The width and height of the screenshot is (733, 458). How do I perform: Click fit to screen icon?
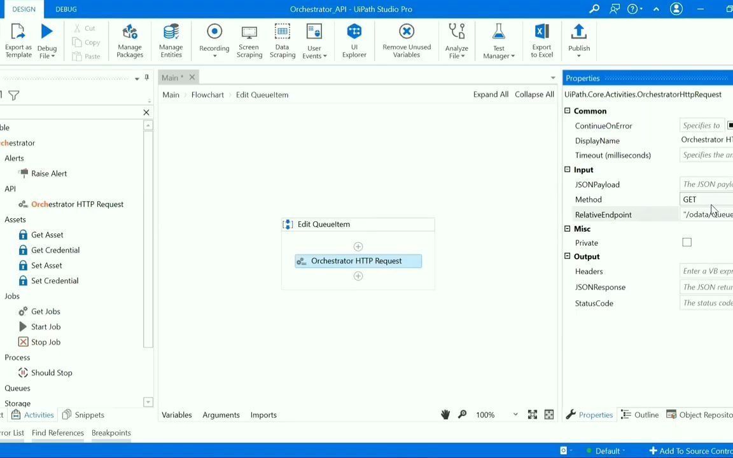click(x=533, y=415)
